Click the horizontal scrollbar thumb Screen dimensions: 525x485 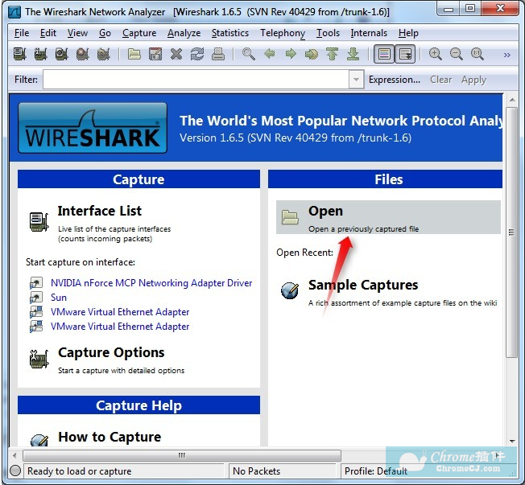click(182, 455)
